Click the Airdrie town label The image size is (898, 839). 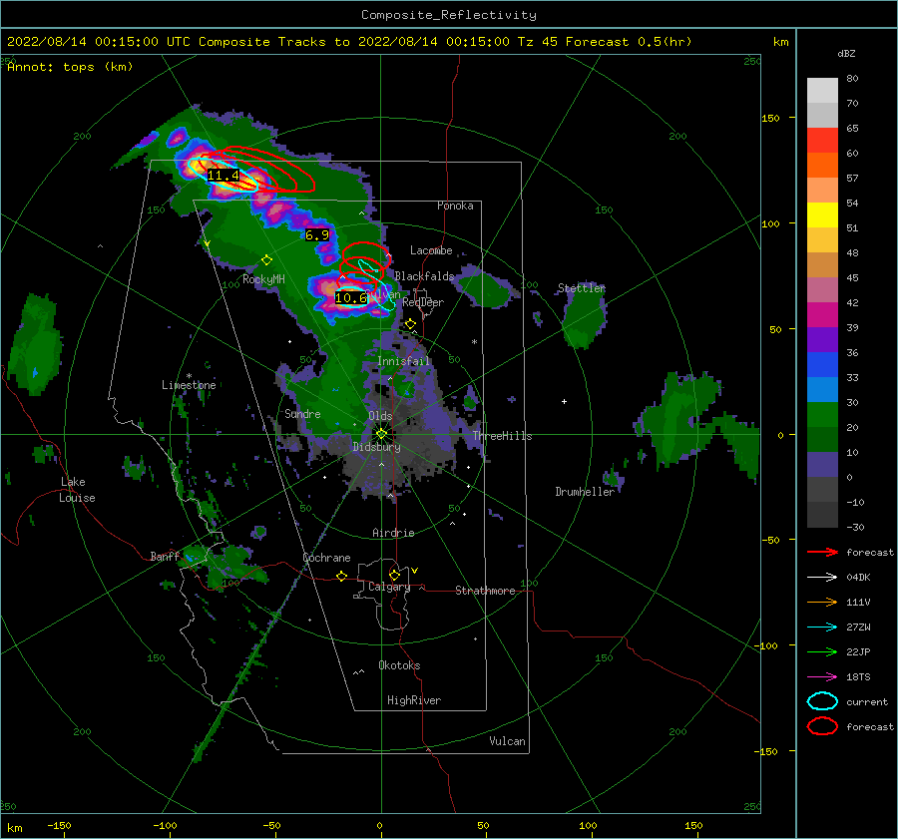[x=393, y=533]
